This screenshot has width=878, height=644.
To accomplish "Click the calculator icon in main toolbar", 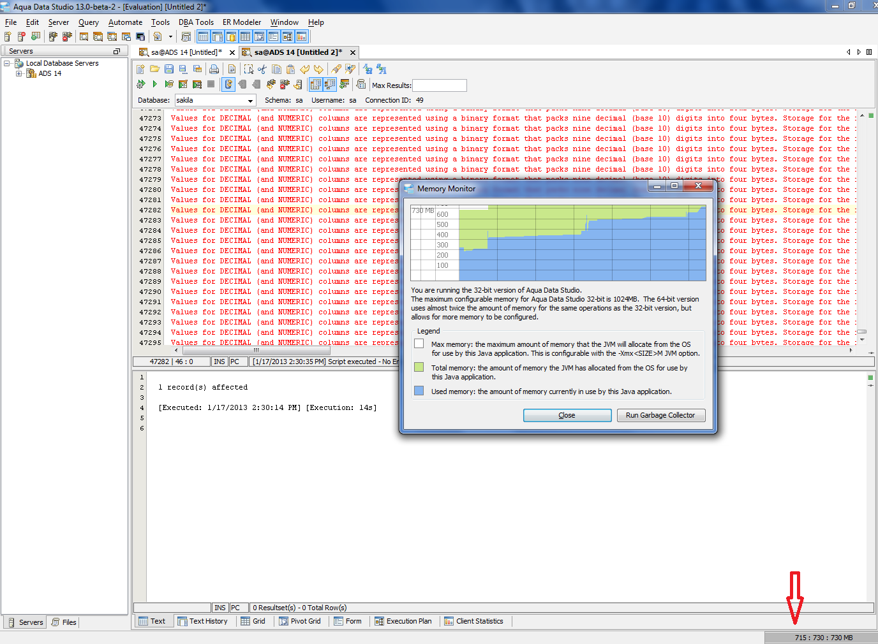I will [186, 36].
